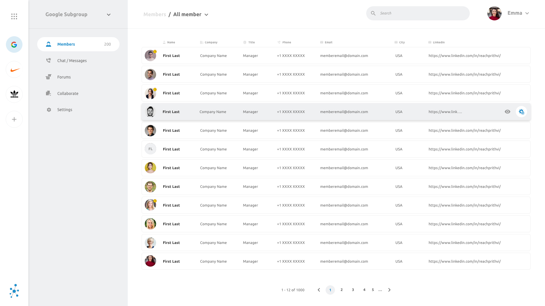The width and height of the screenshot is (545, 306).
Task: Select Collaborate in the sidebar
Action: [x=68, y=93]
